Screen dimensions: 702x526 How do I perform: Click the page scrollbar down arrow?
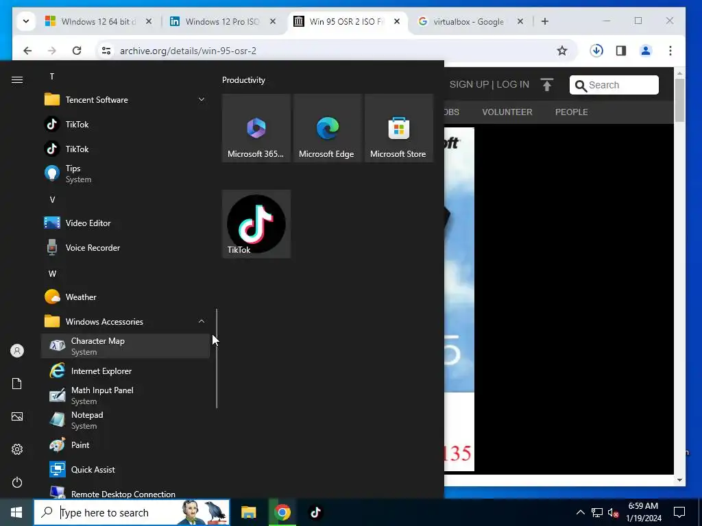point(679,480)
